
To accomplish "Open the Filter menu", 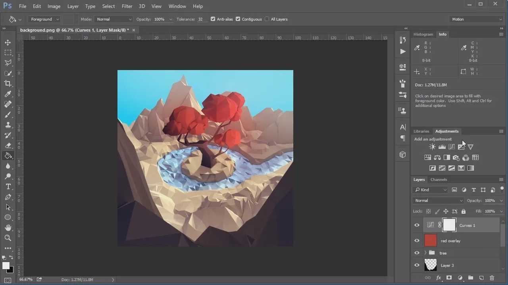I will pyautogui.click(x=127, y=6).
